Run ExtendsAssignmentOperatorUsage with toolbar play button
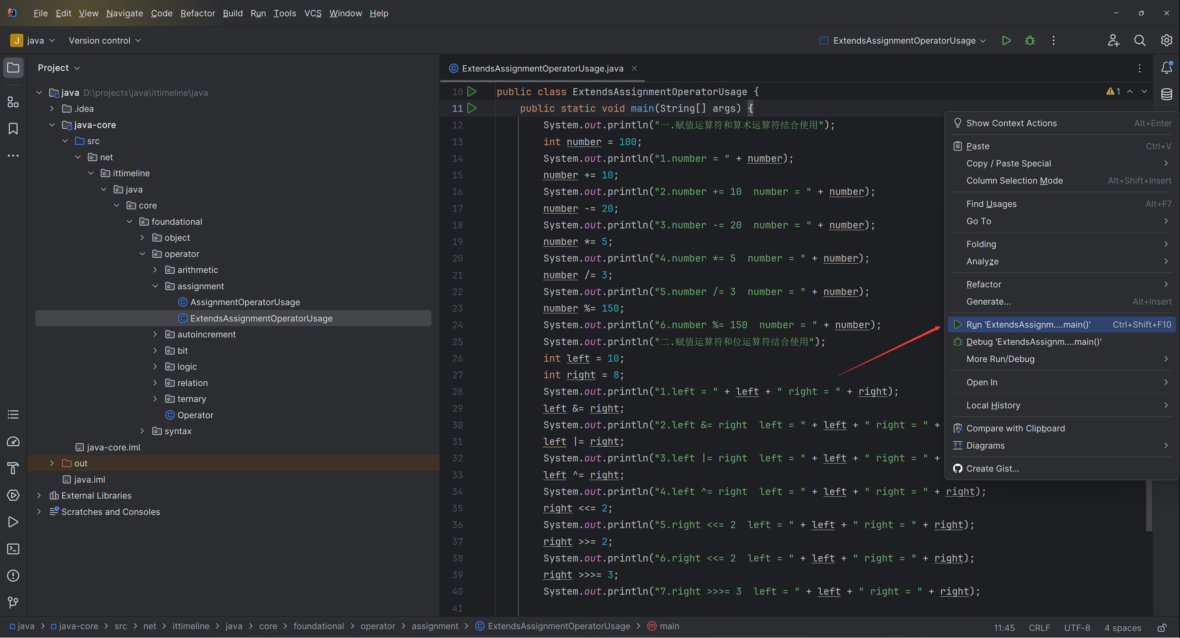 [1006, 40]
